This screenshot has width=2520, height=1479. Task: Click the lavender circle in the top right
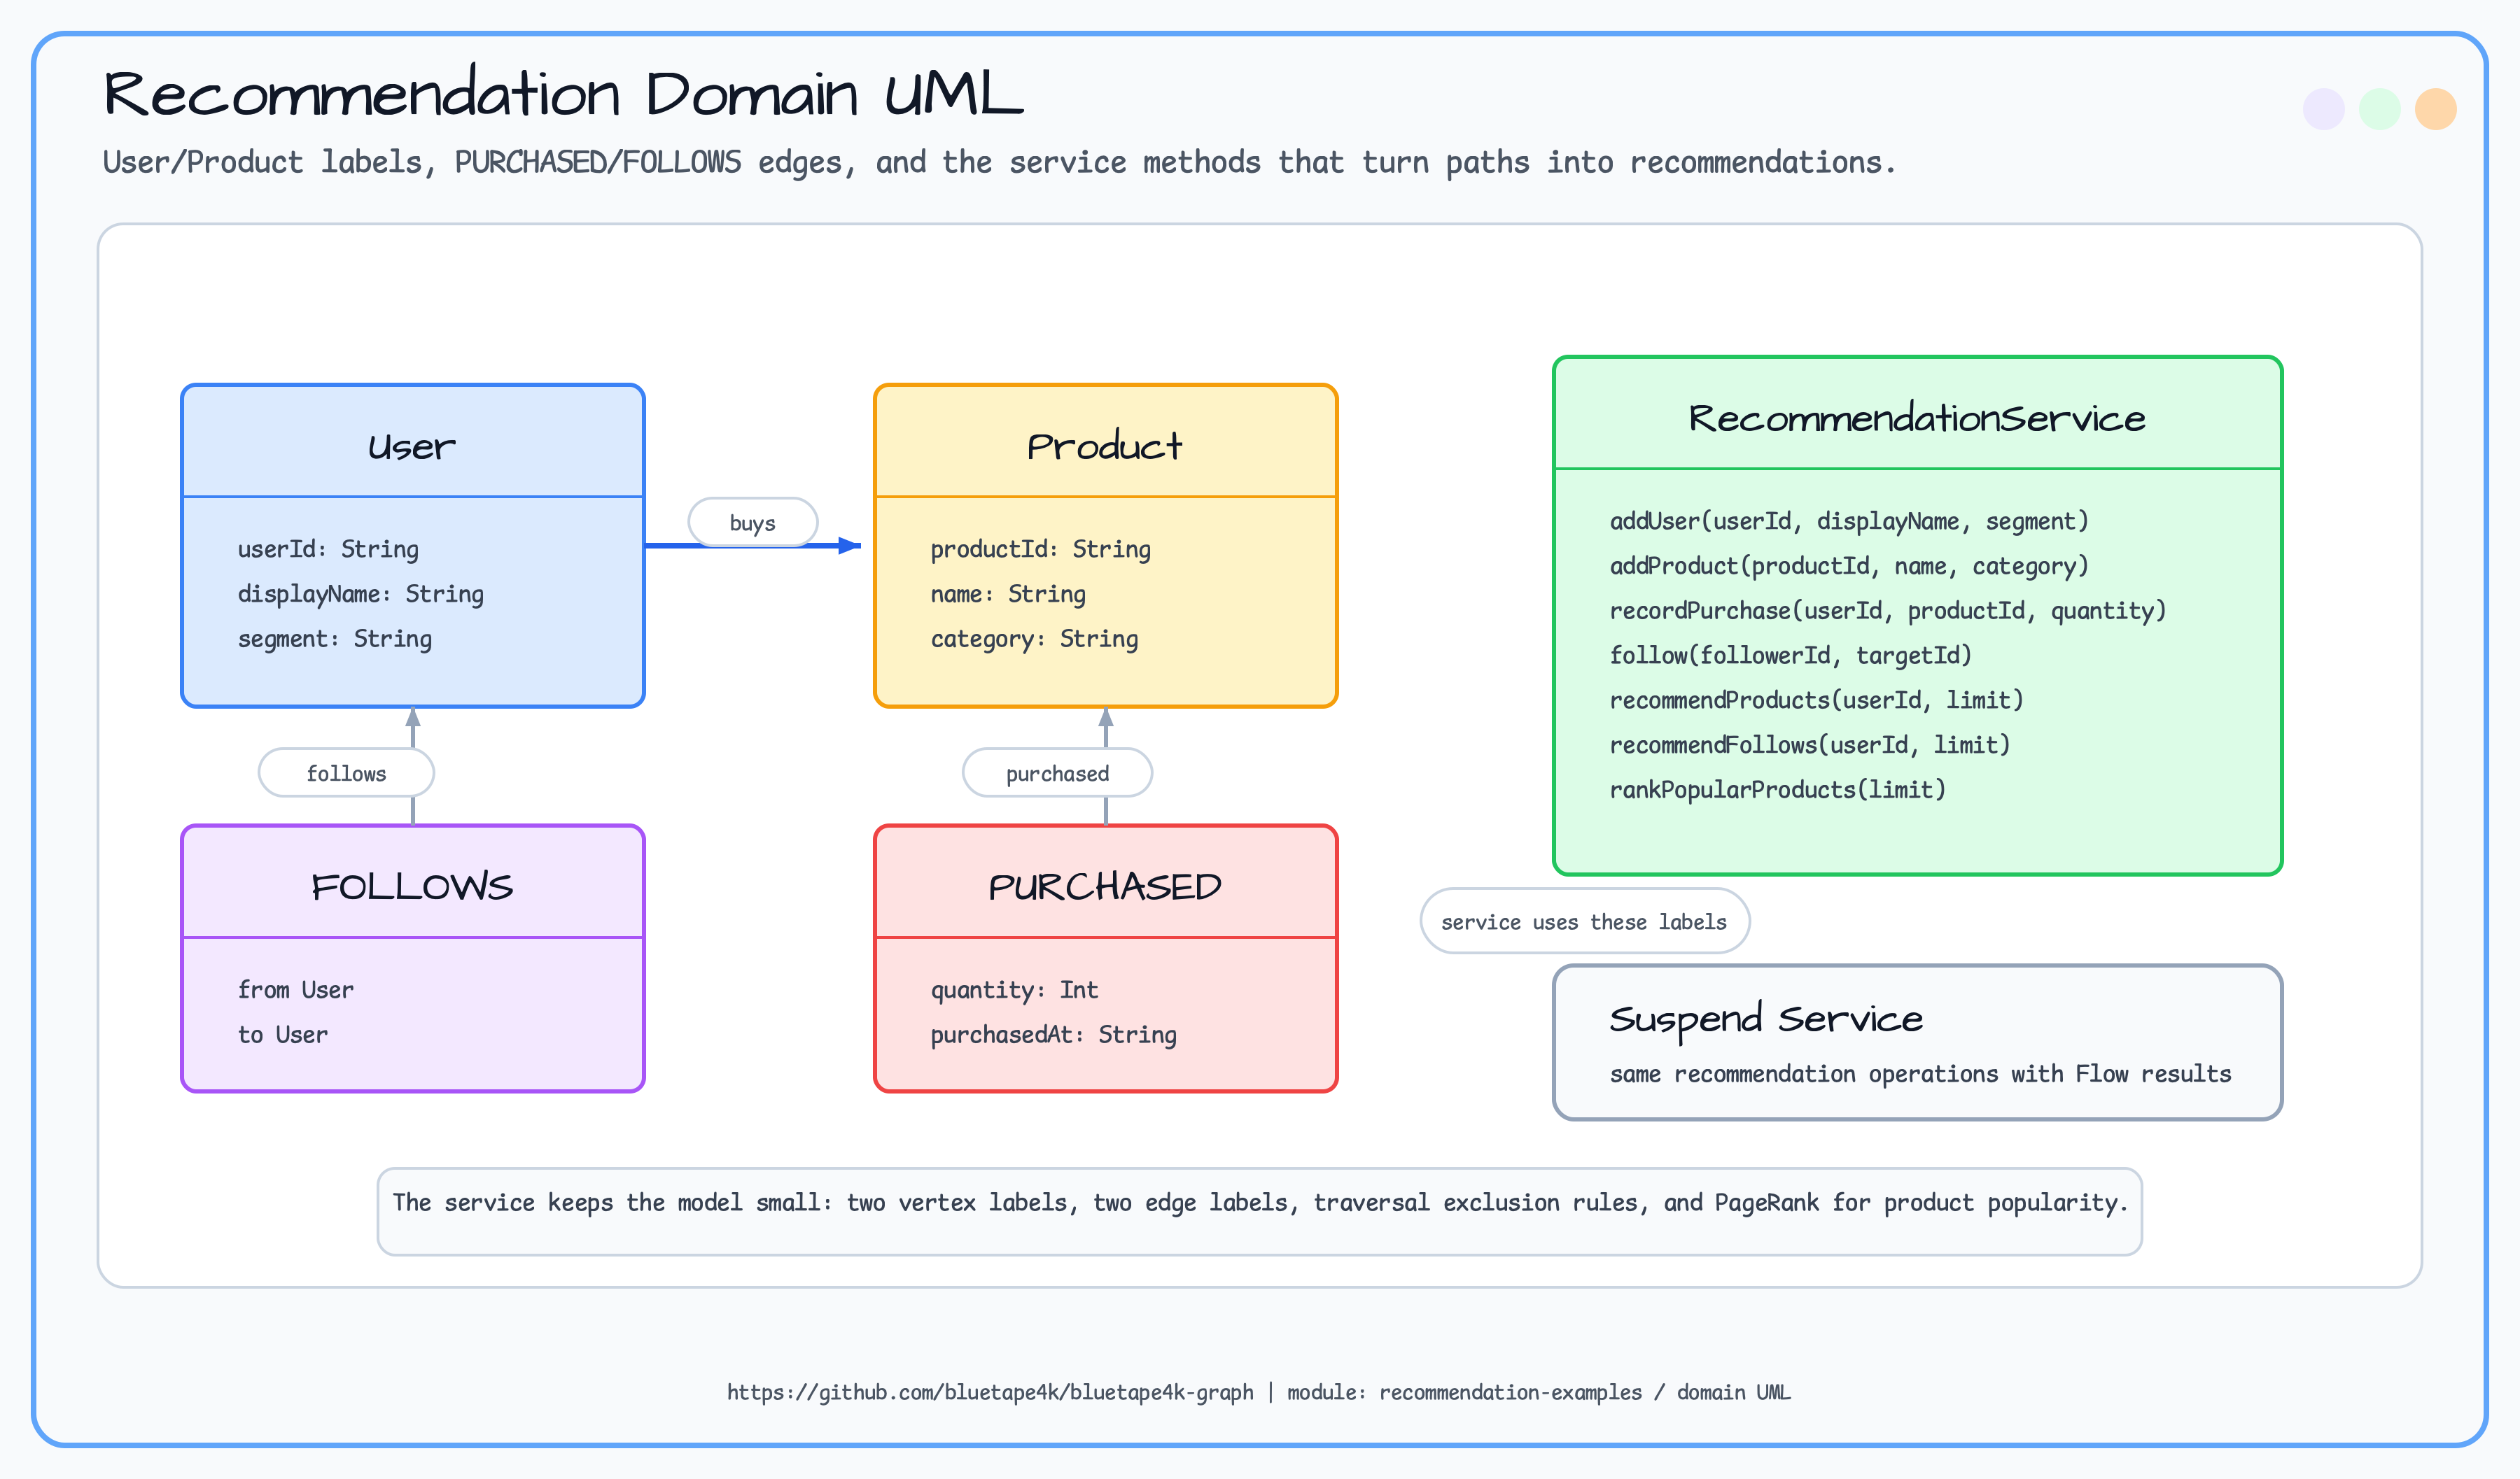point(2323,109)
